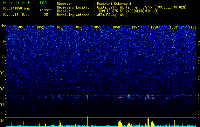The width and height of the screenshot is (200, 127).
Task: Click the 1055 time marker
Action: (x=97, y=27)
